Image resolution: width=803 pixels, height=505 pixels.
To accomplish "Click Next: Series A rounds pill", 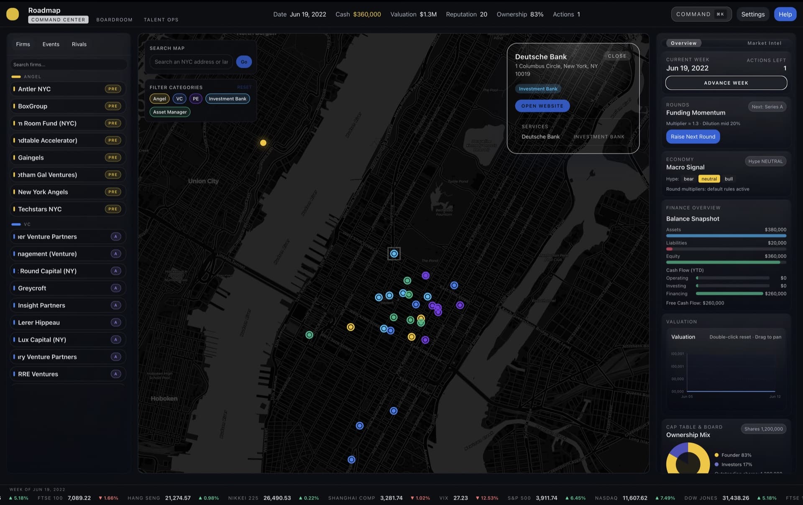I will [x=767, y=107].
